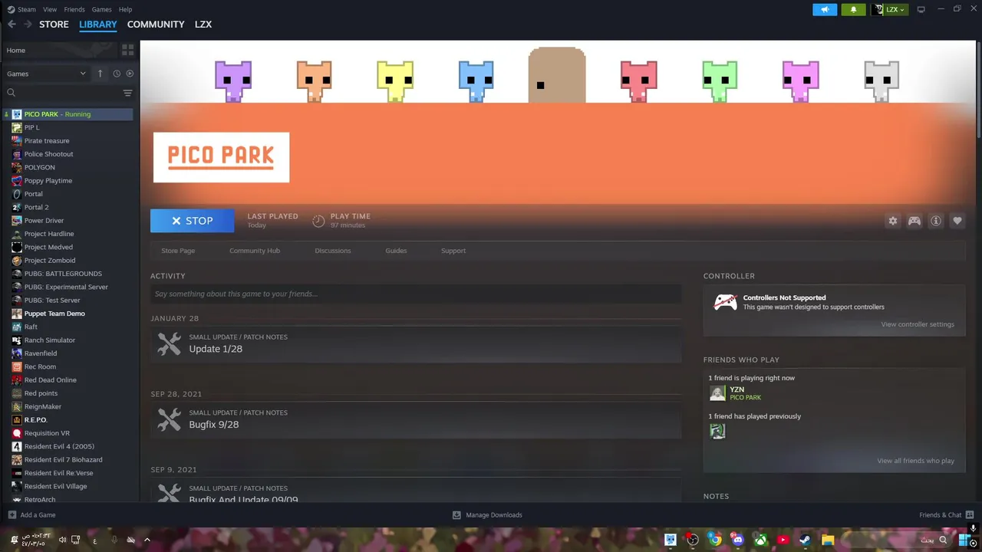Open Chrome from the Windows taskbar
The image size is (982, 552).
click(x=715, y=540)
